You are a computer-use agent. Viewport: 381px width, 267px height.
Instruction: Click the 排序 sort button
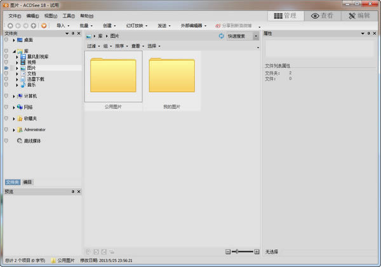(x=121, y=46)
